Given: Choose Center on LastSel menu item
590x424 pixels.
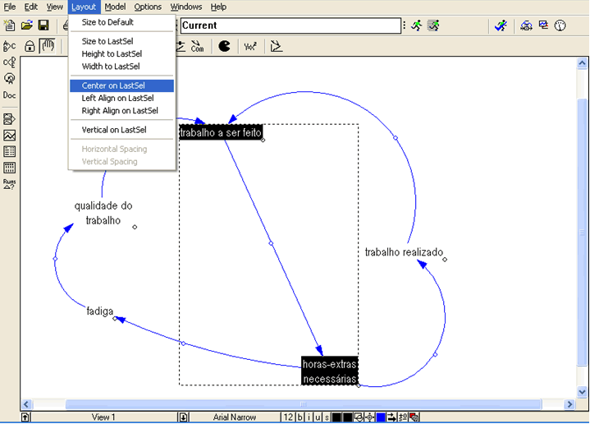Looking at the screenshot, I should 120,85.
